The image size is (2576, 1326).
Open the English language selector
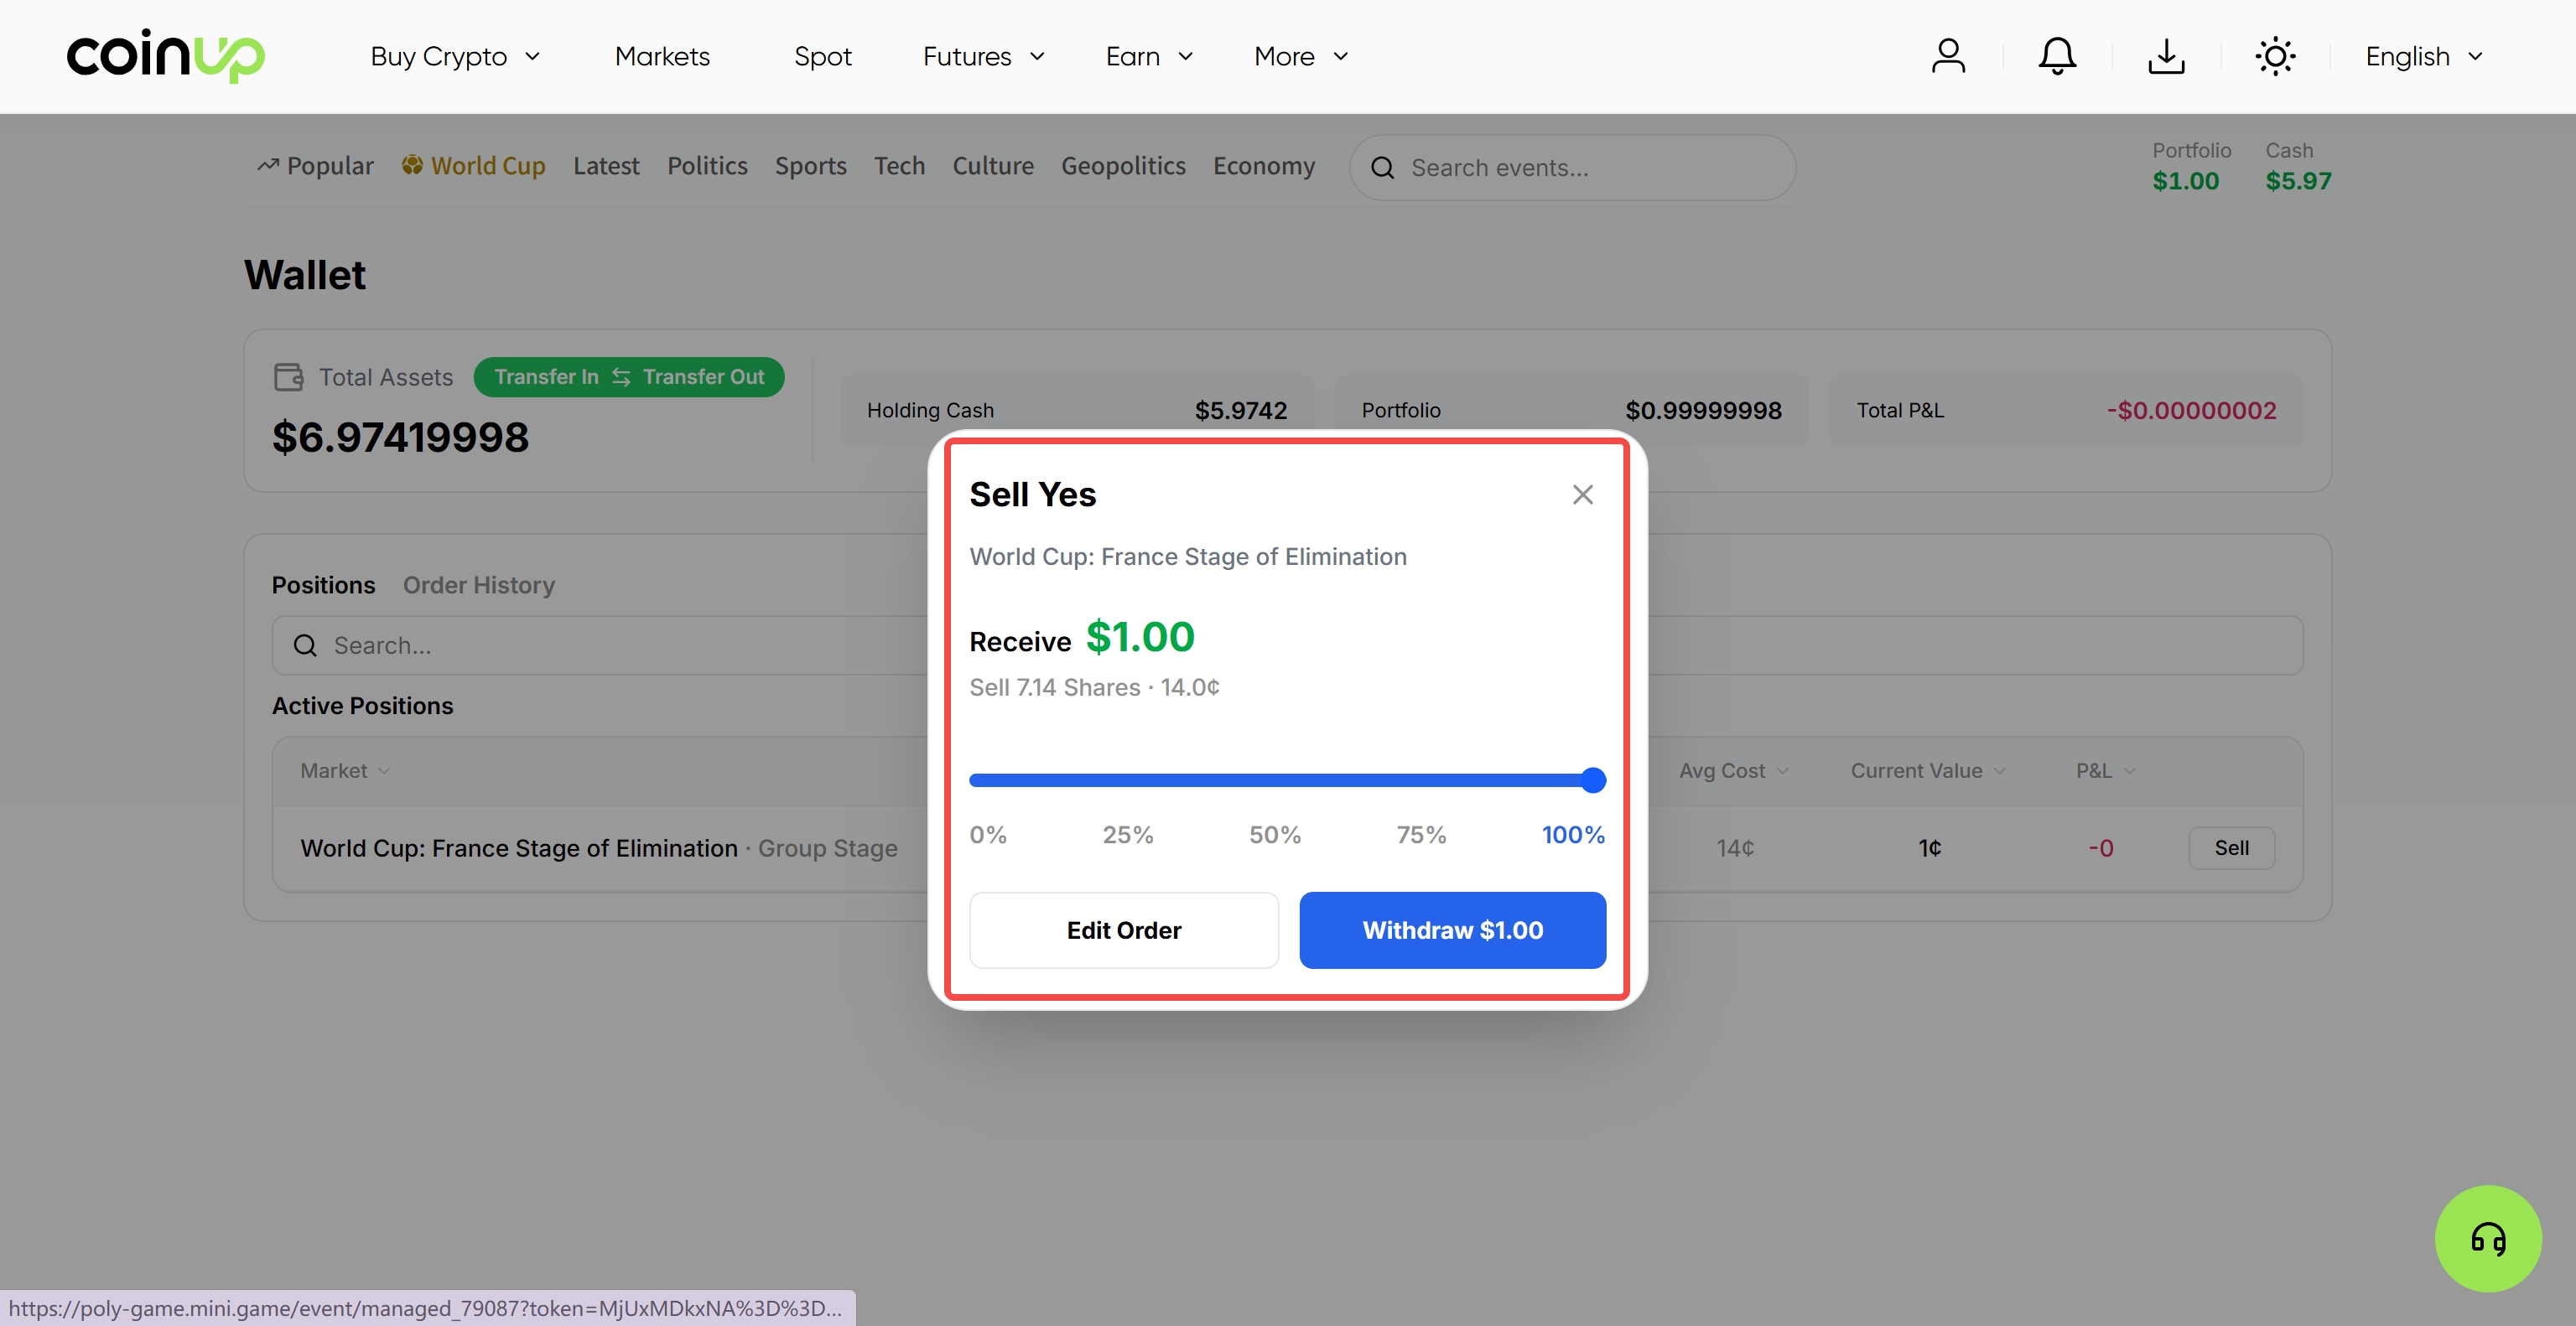pyautogui.click(x=2423, y=57)
